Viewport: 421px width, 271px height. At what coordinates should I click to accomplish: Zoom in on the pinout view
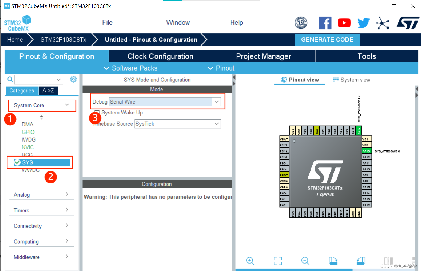click(x=250, y=261)
